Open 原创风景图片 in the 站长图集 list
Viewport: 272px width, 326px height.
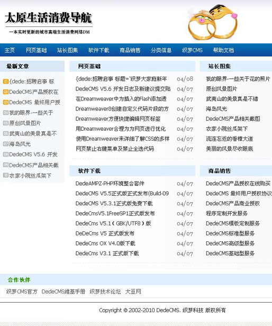click(x=222, y=89)
